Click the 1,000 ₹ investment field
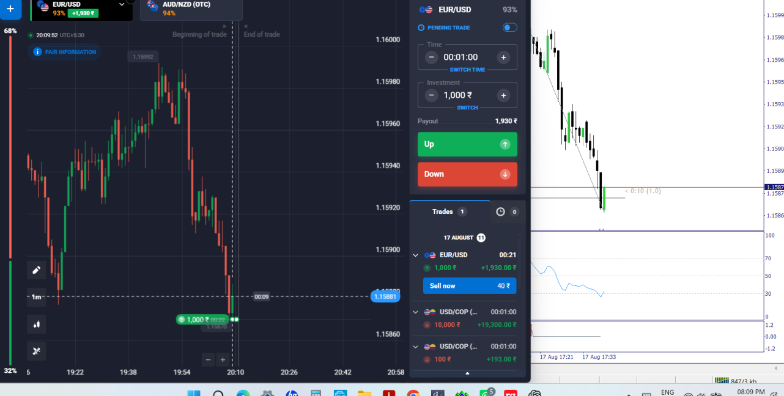The image size is (784, 396). point(467,95)
